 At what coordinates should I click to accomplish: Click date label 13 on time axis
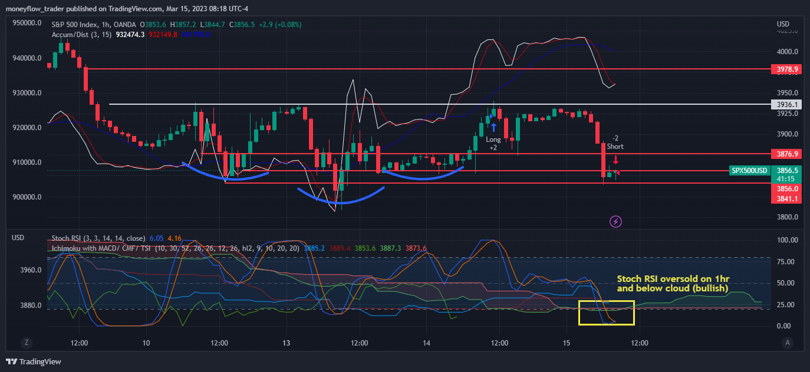coord(287,343)
